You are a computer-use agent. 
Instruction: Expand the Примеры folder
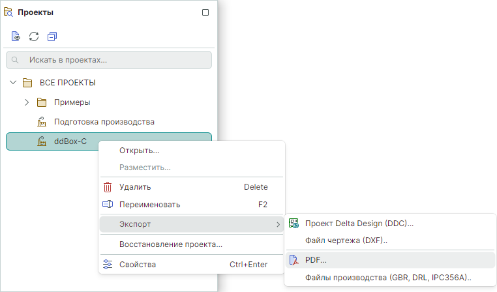(27, 102)
